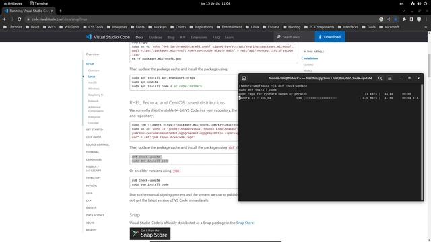Select the Running Visual Studio Code browser tab
The image size is (431, 242).
pos(29,11)
